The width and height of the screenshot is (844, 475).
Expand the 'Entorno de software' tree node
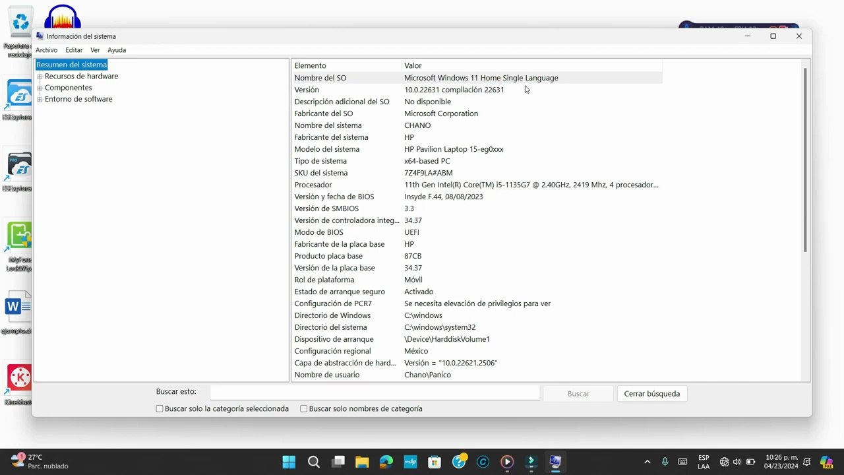[40, 100]
